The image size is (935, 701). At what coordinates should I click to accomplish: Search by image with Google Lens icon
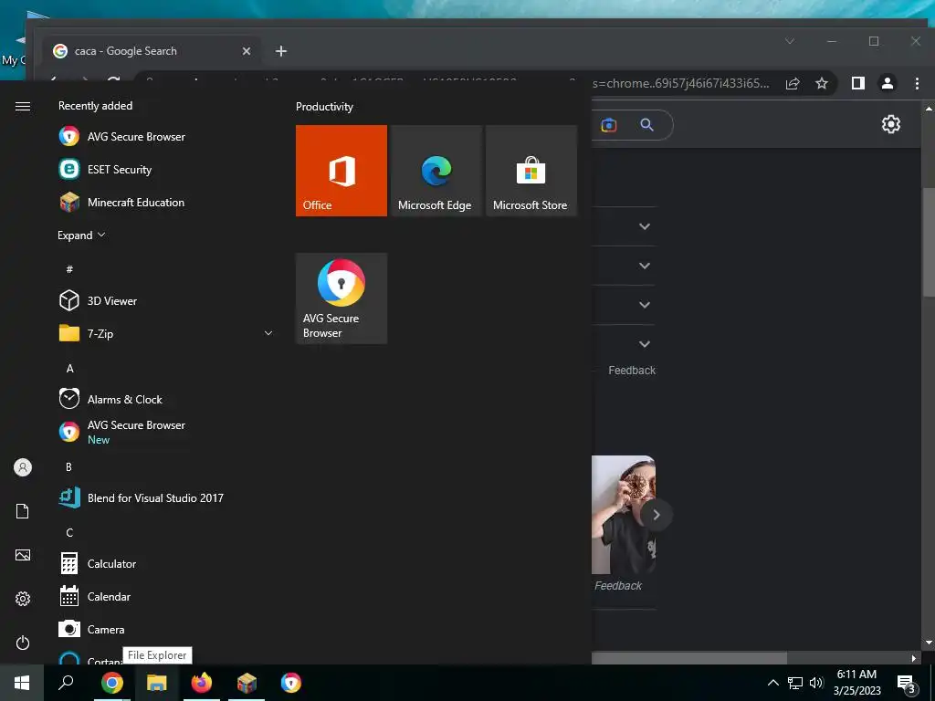(x=609, y=125)
